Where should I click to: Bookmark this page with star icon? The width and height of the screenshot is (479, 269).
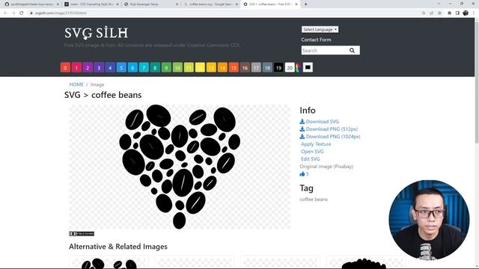(439, 13)
